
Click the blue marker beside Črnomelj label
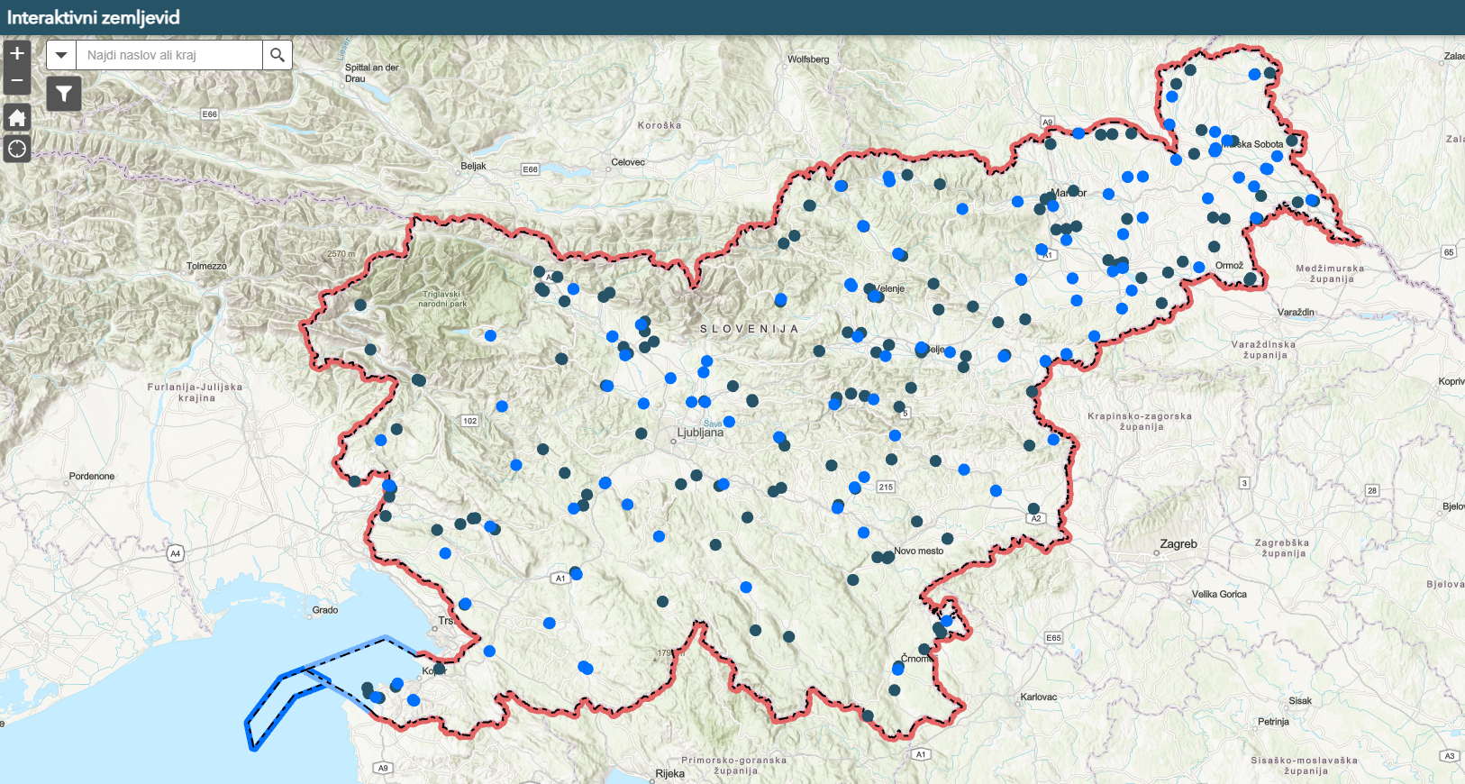coord(897,669)
